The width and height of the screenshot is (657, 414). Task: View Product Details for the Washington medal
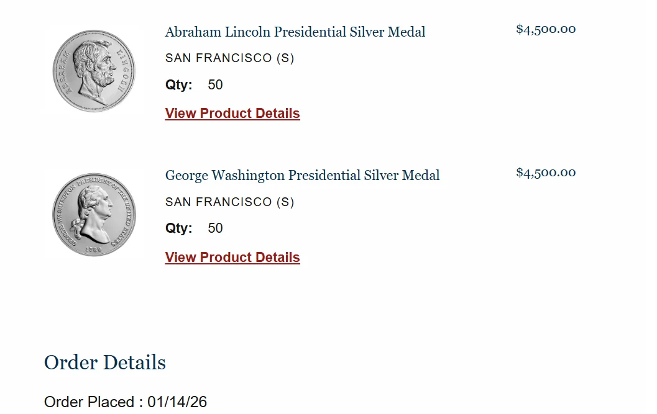click(232, 258)
